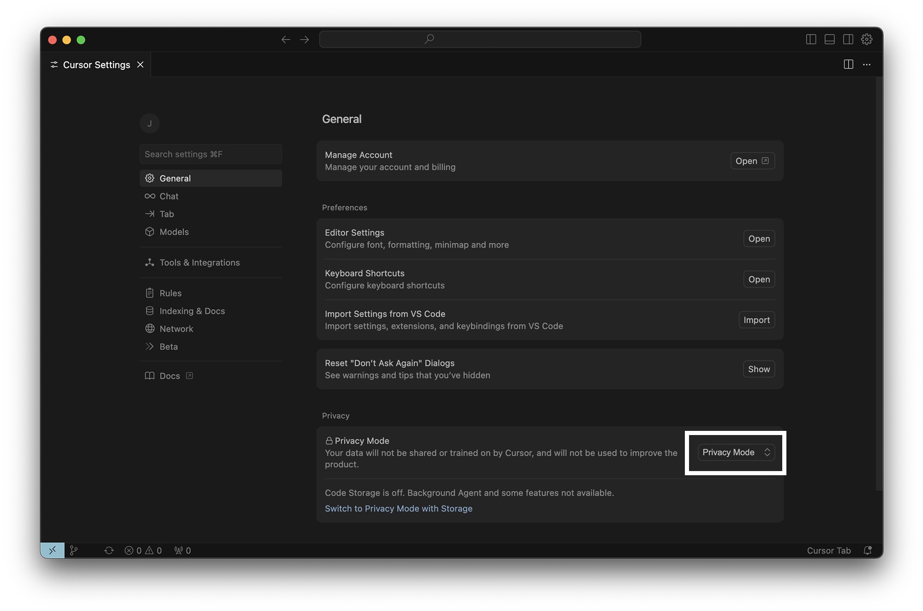The image size is (923, 611).
Task: Open Network settings section
Action: 211,329
